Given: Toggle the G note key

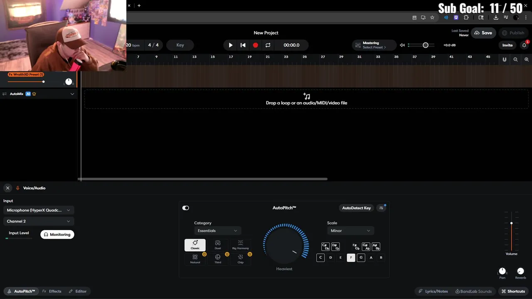Looking at the screenshot, I should (361, 257).
